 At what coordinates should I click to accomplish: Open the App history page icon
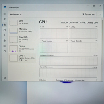pos(5,30)
